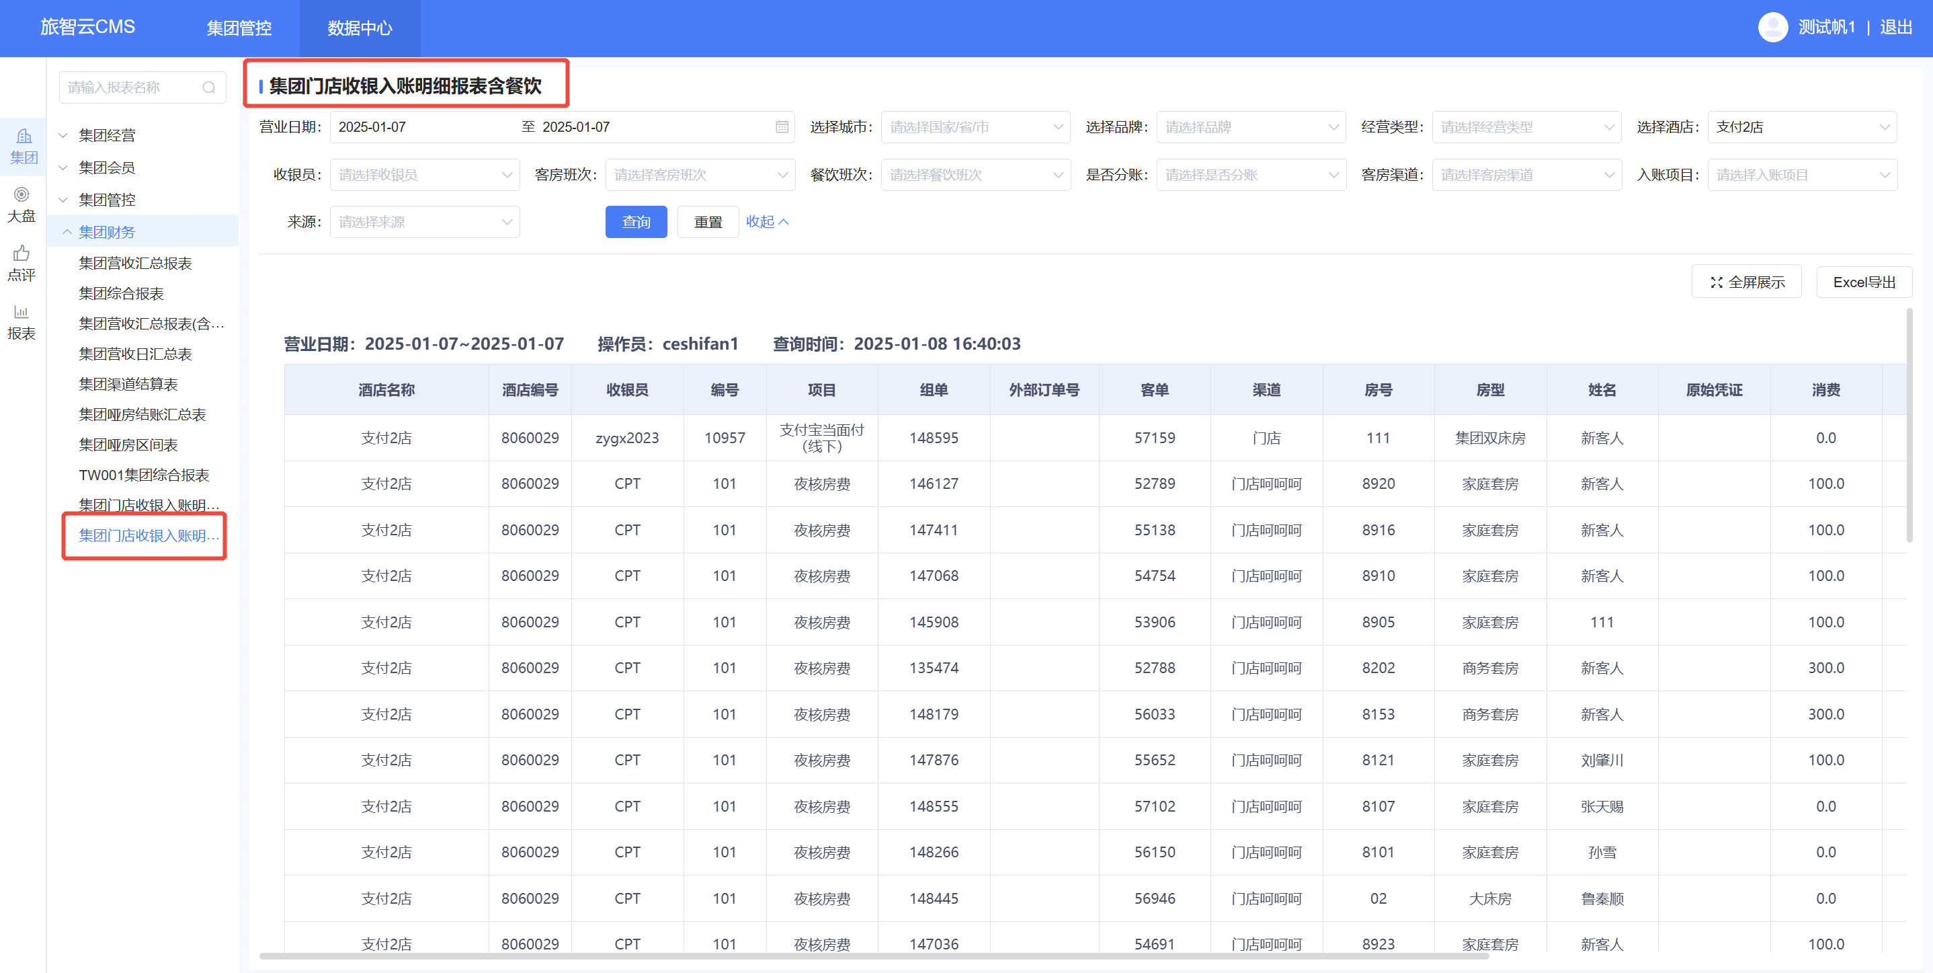Open the 来源 dropdown
The height and width of the screenshot is (973, 1933).
[425, 221]
